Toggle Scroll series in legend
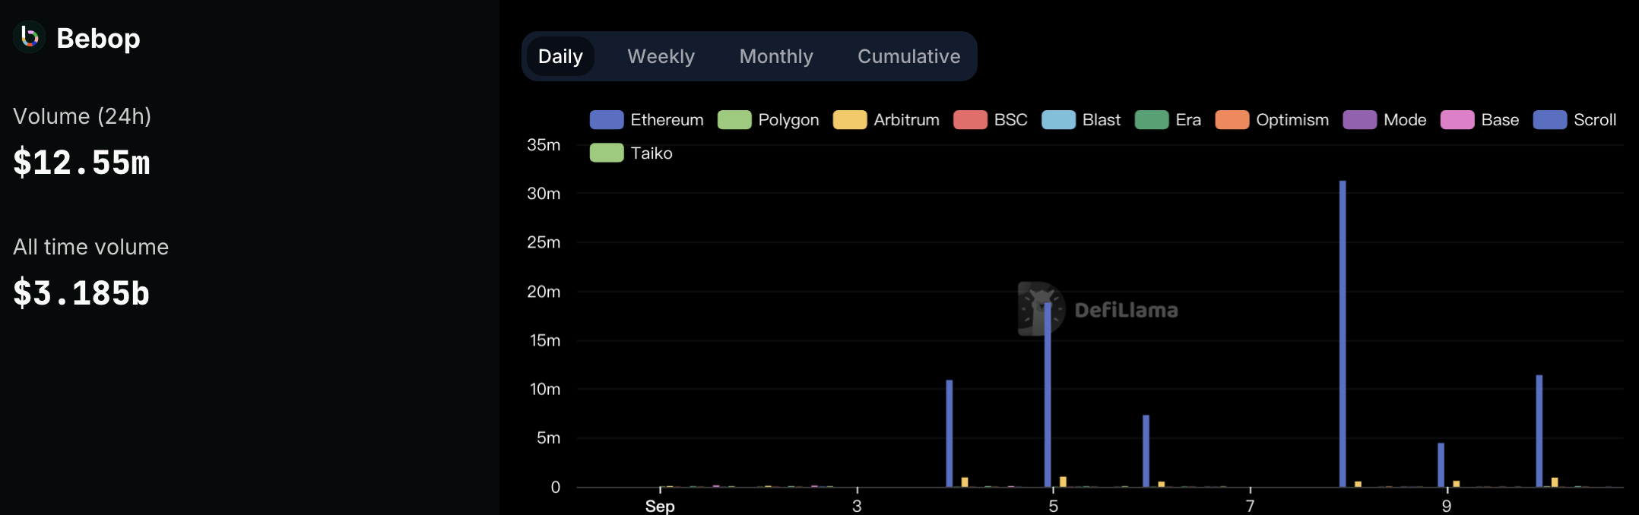Viewport: 1639px width, 515px height. pyautogui.click(x=1575, y=120)
